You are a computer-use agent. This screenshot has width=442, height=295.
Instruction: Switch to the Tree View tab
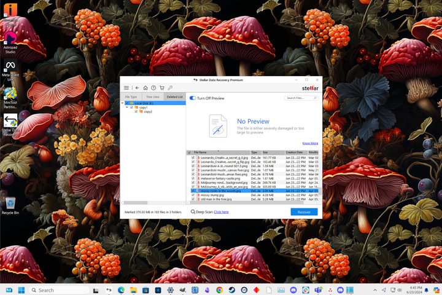pyautogui.click(x=153, y=97)
